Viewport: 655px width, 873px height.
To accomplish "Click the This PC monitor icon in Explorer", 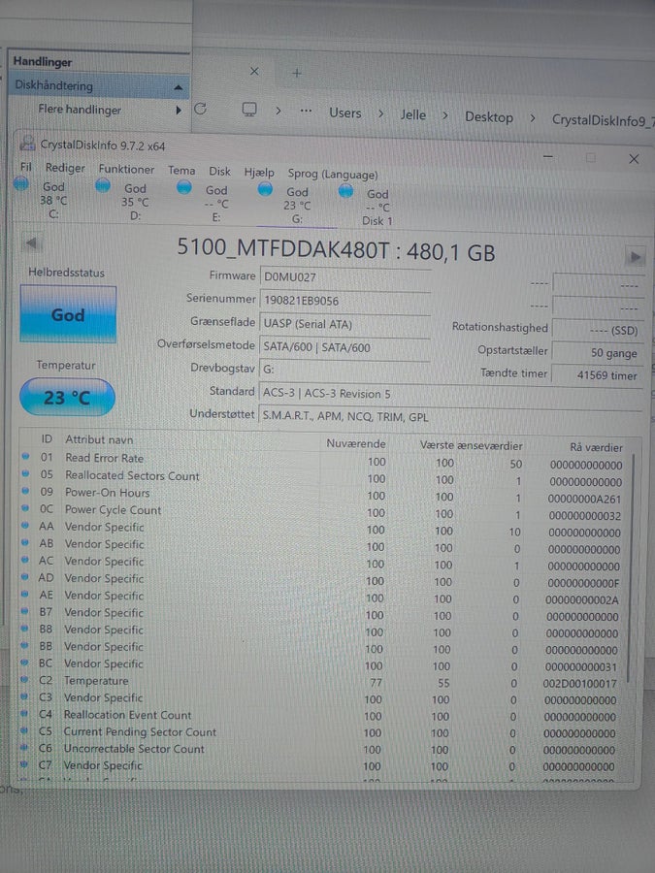I will [249, 110].
